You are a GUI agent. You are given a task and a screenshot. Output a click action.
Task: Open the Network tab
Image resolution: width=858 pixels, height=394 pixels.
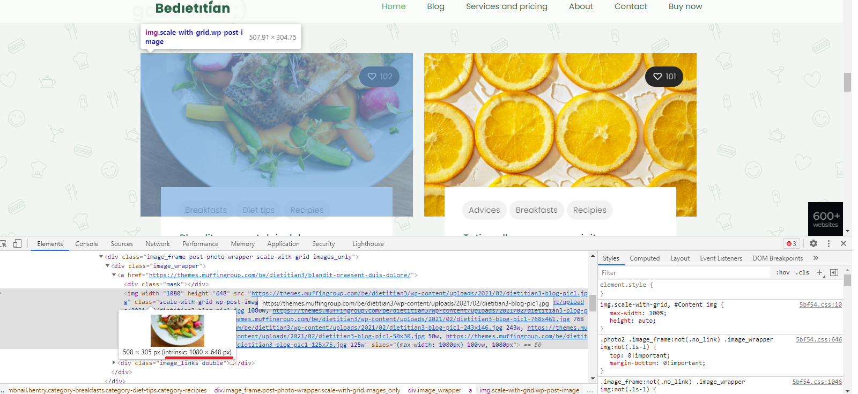[x=158, y=244]
